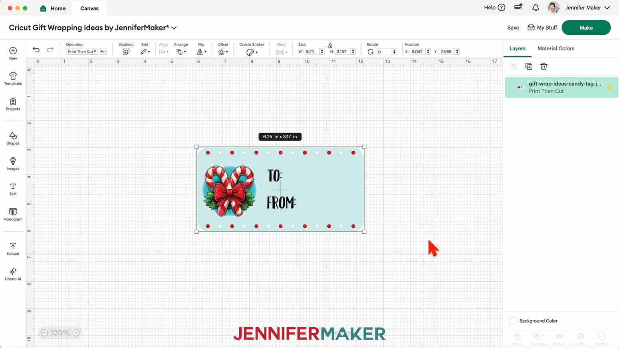Click the Help link
The height and width of the screenshot is (348, 619).
pyautogui.click(x=490, y=8)
